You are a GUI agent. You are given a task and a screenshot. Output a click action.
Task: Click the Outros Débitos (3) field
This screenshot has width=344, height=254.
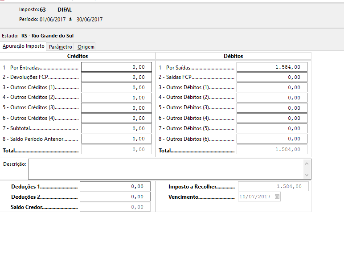272,108
